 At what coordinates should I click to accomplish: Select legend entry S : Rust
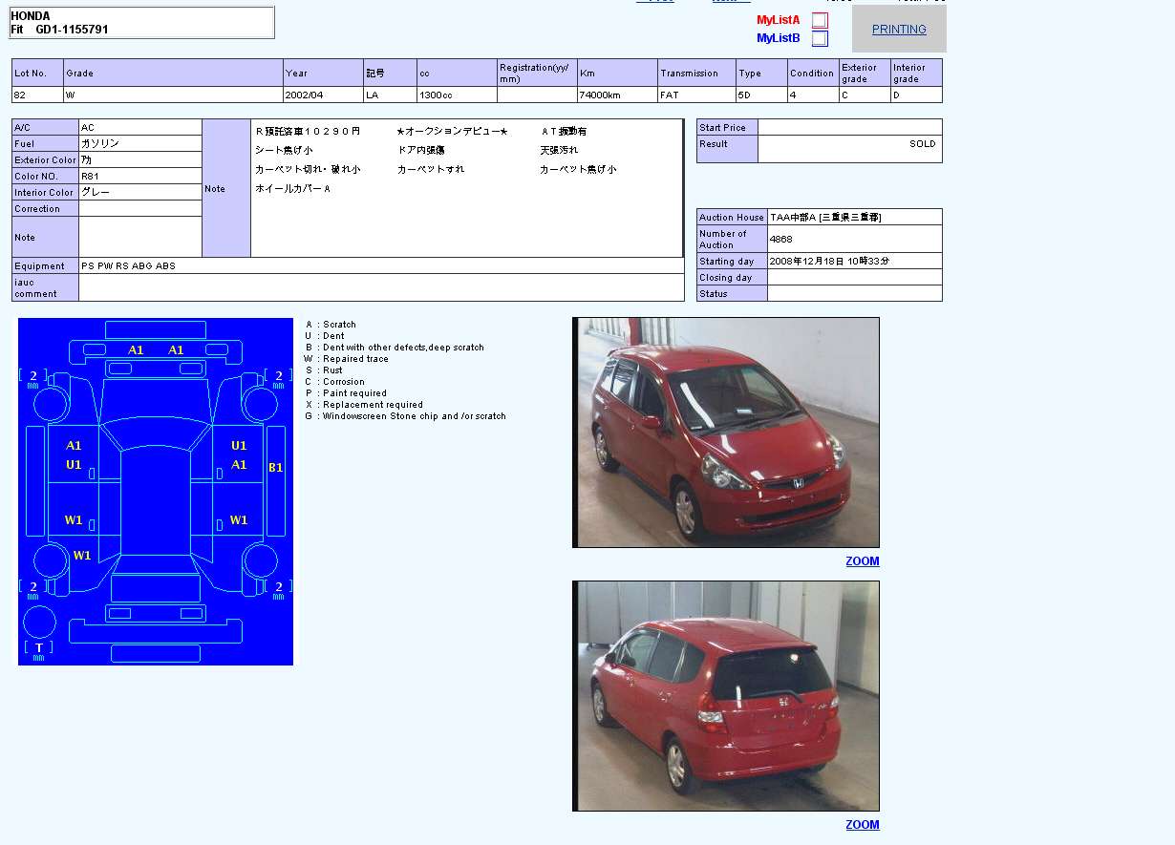point(324,370)
